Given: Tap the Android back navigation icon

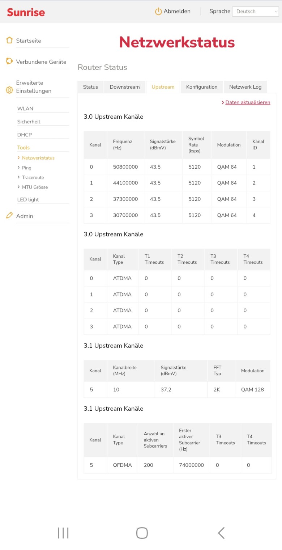Looking at the screenshot, I should click(221, 533).
